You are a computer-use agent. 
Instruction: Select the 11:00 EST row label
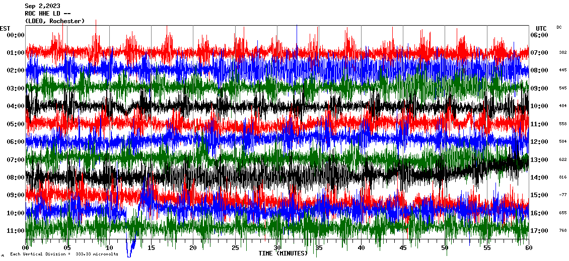click(x=16, y=231)
